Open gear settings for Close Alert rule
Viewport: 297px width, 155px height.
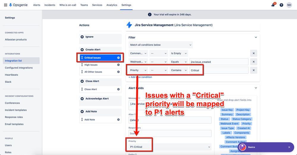click(x=118, y=89)
